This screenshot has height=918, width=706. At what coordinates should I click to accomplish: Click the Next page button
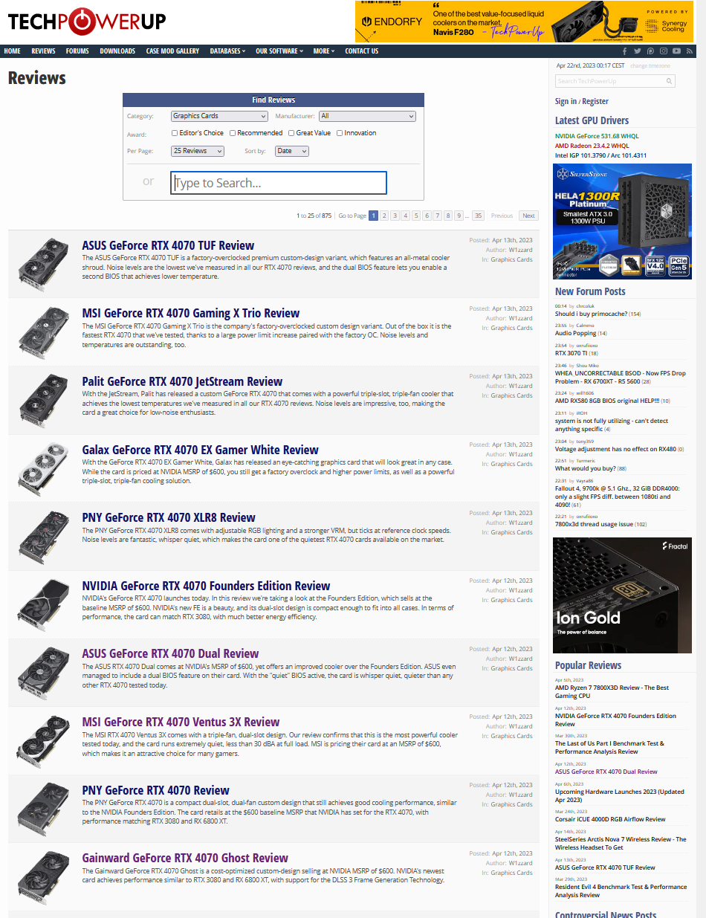point(528,216)
